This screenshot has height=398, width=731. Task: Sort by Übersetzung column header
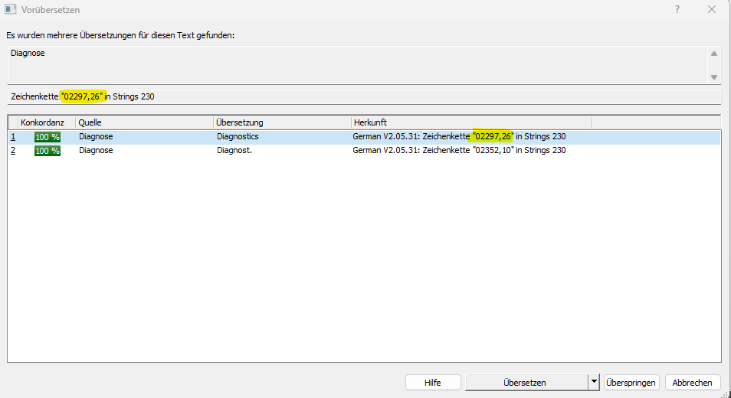(282, 122)
